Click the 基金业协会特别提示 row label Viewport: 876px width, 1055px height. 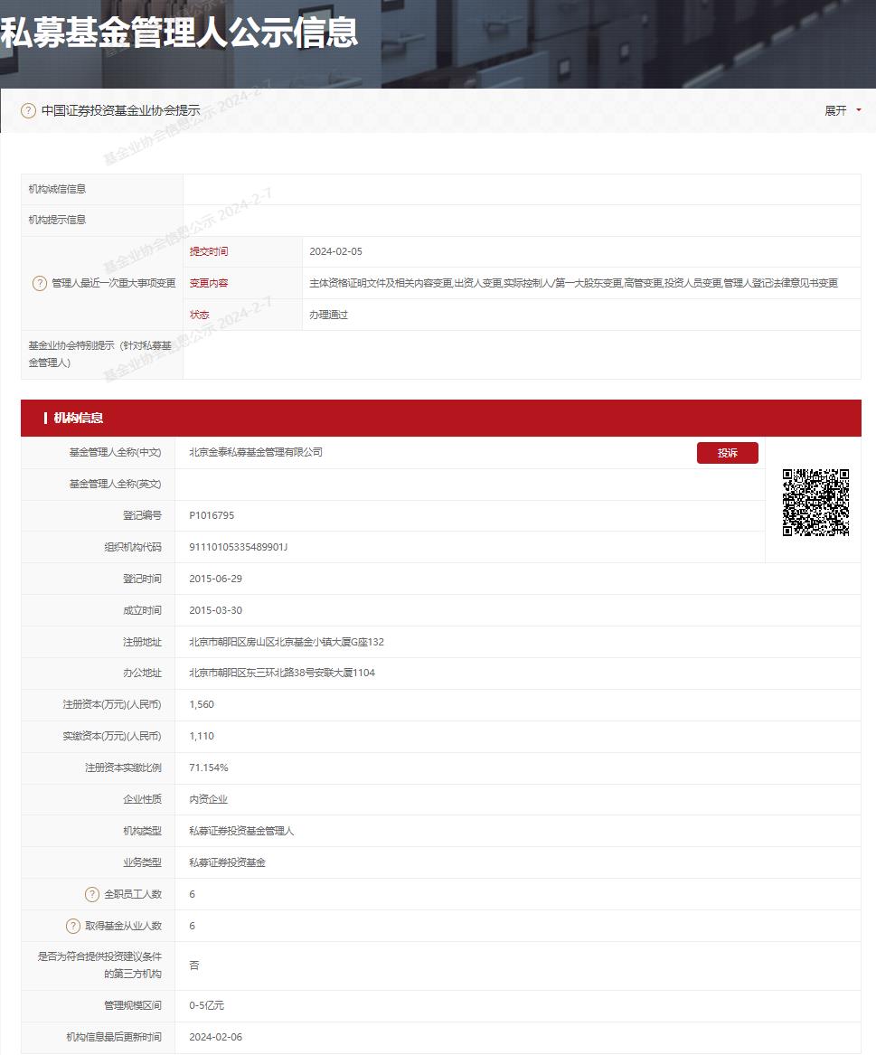(99, 353)
